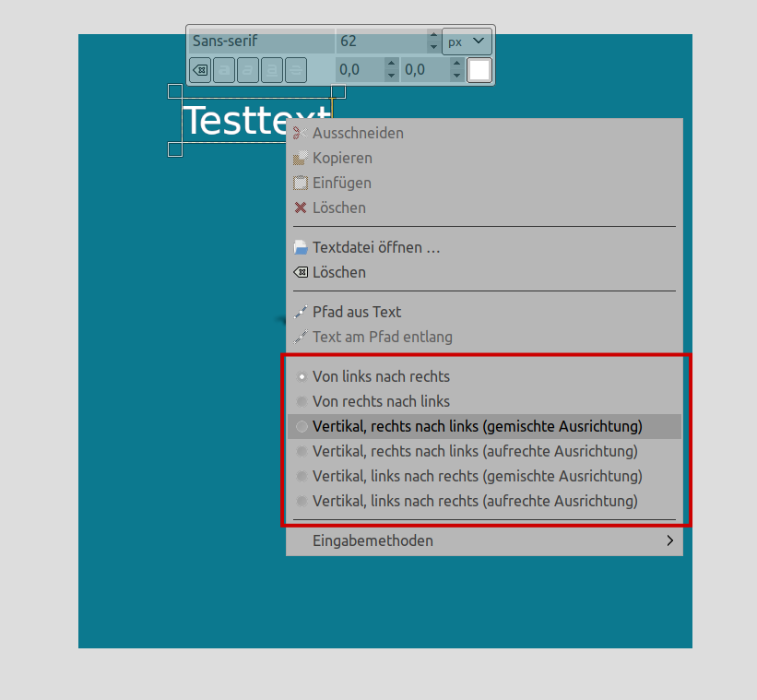This screenshot has height=700, width=757.
Task: Expand the Eingabemethoden submenu
Action: (x=484, y=540)
